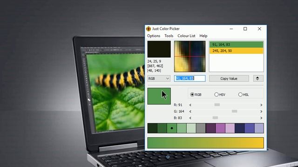Pick the pale lavender palette swatch
The height and width of the screenshot is (167, 298).
tap(259, 128)
